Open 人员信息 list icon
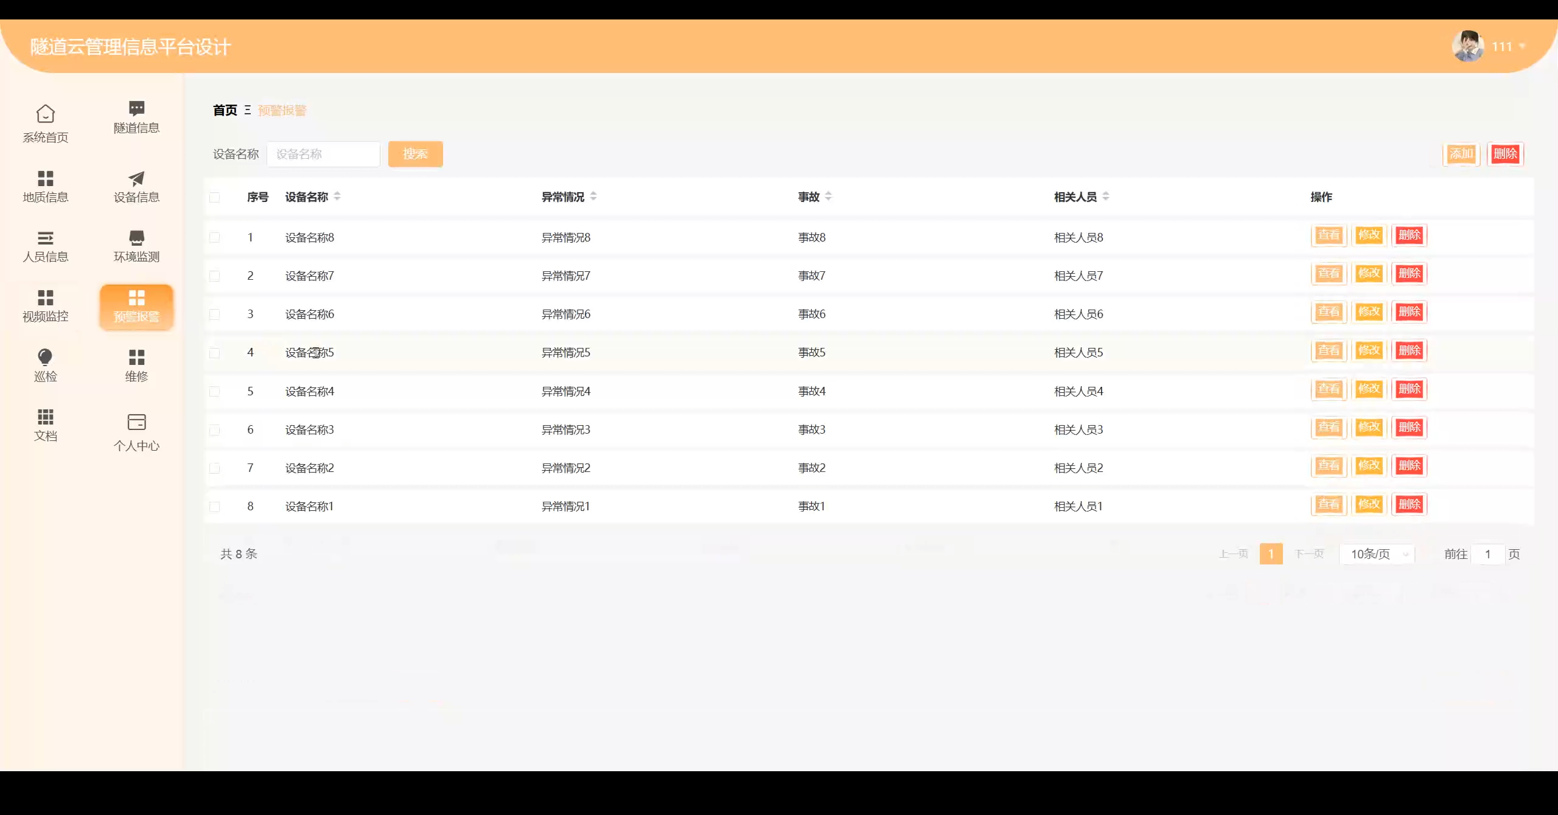The height and width of the screenshot is (815, 1558). 45,238
